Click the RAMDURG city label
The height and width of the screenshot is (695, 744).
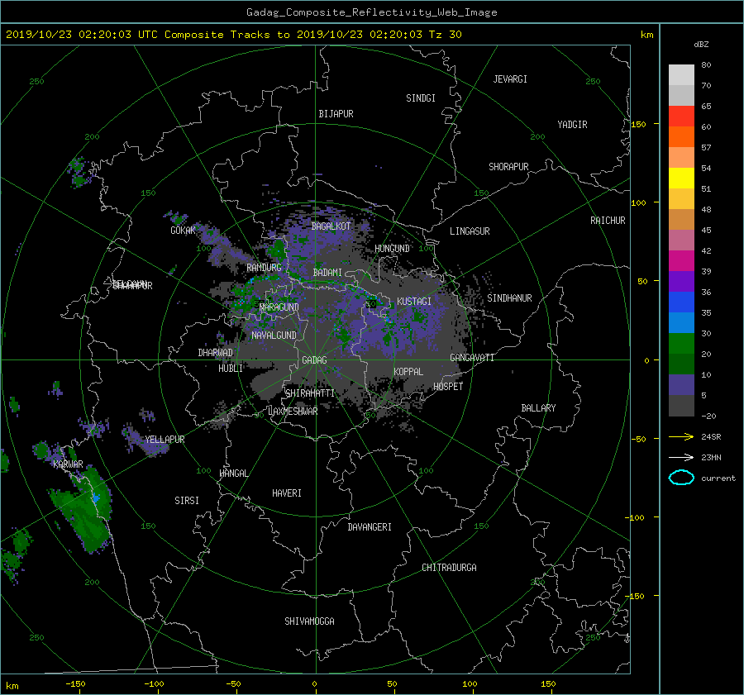point(264,268)
